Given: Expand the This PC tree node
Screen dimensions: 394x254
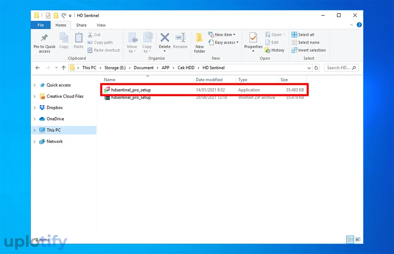Looking at the screenshot, I should [x=35, y=131].
